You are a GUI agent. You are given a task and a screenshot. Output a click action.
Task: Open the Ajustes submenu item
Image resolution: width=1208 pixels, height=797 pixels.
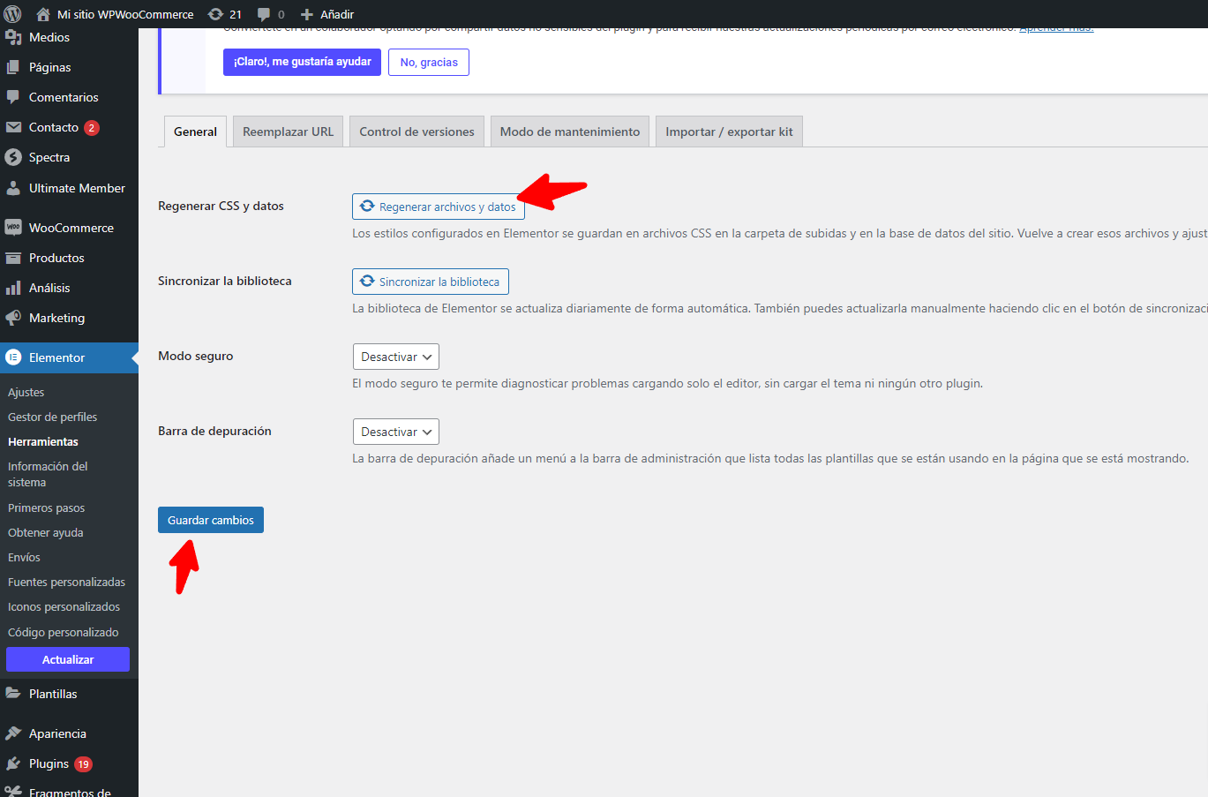click(26, 392)
